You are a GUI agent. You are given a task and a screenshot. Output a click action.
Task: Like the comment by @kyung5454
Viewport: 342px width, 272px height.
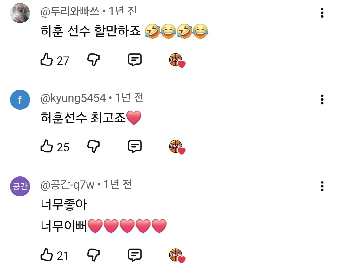(47, 146)
